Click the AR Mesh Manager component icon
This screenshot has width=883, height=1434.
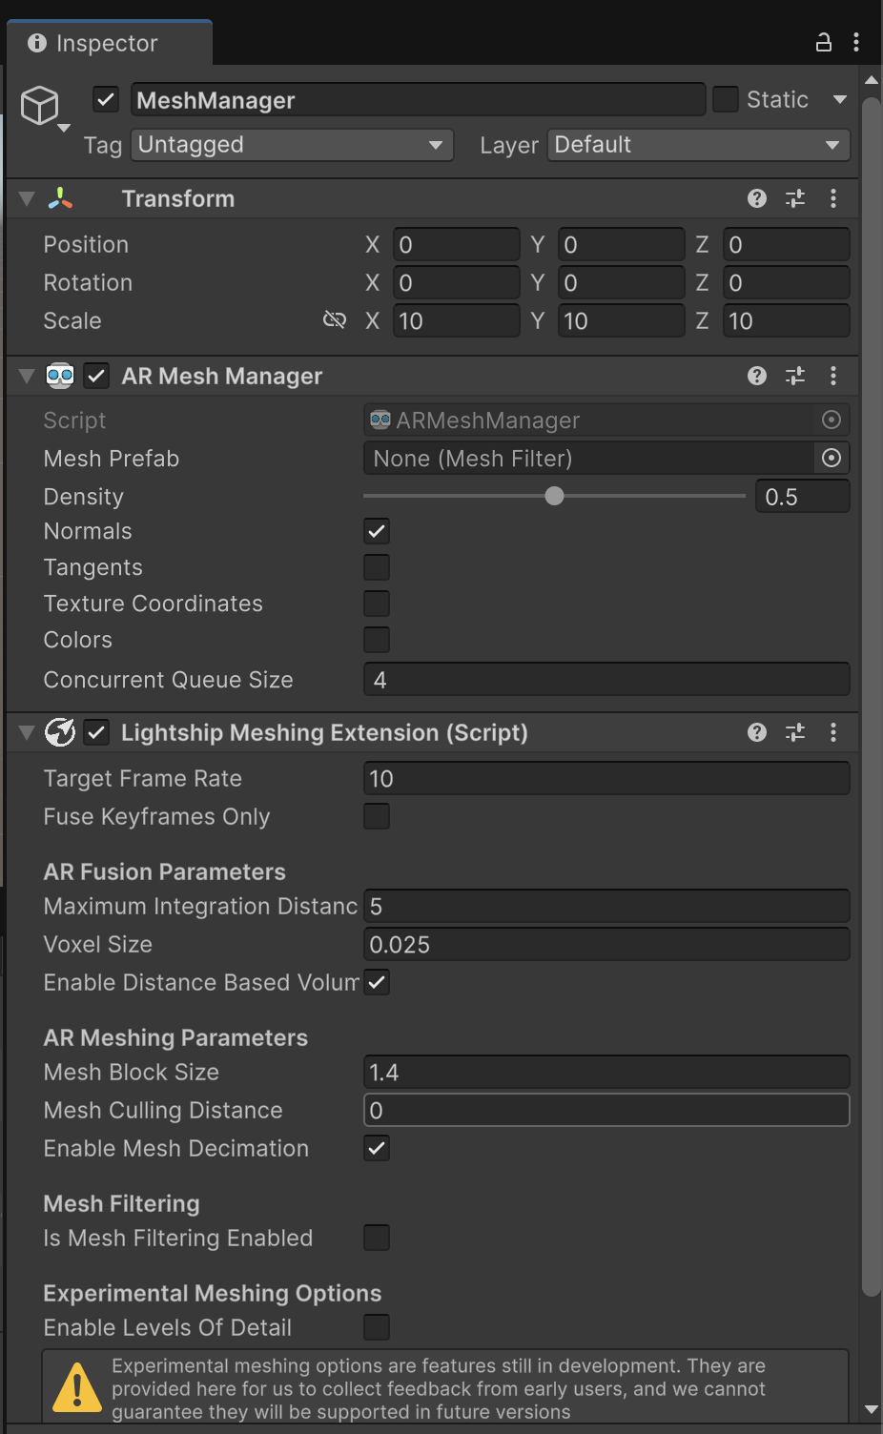[59, 376]
